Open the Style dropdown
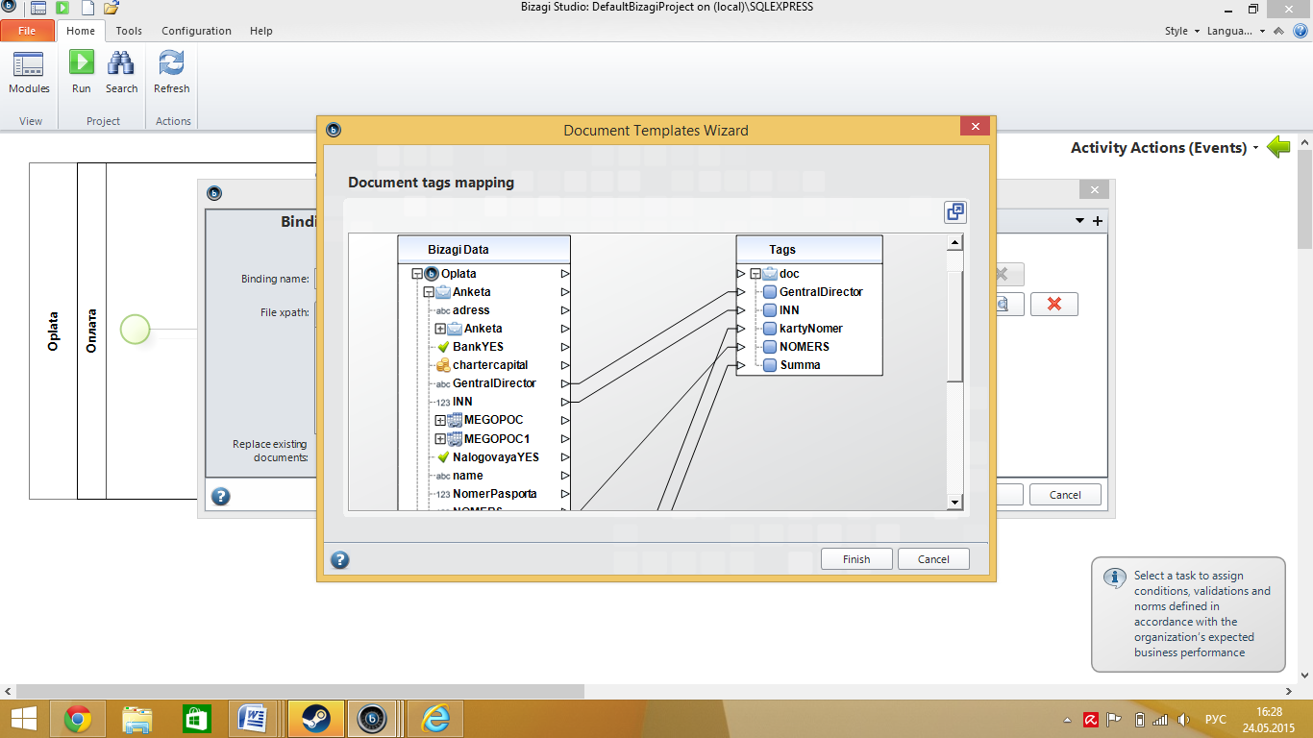Viewport: 1313px width, 738px height. (x=1182, y=31)
